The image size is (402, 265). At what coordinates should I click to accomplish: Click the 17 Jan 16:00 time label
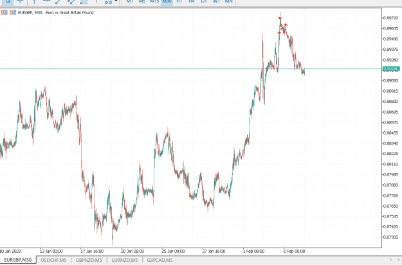tap(92, 251)
